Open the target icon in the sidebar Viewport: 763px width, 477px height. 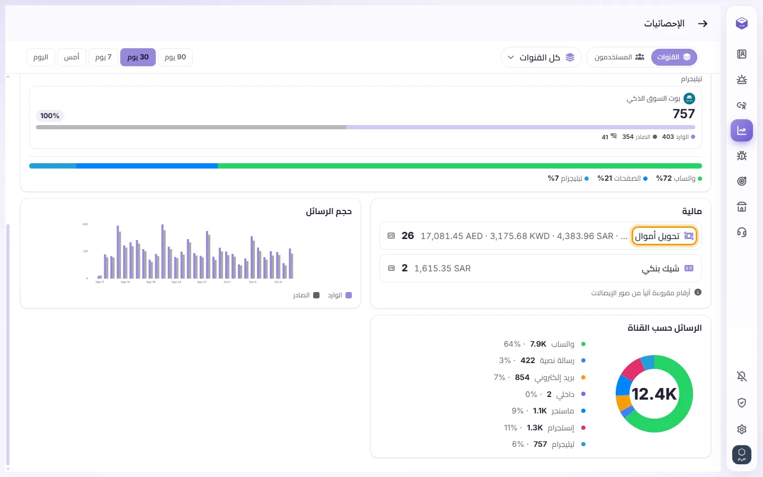point(742,181)
